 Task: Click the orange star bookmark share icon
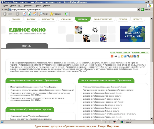[122, 56]
